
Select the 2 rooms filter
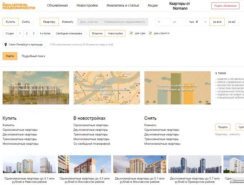click(x=27, y=33)
